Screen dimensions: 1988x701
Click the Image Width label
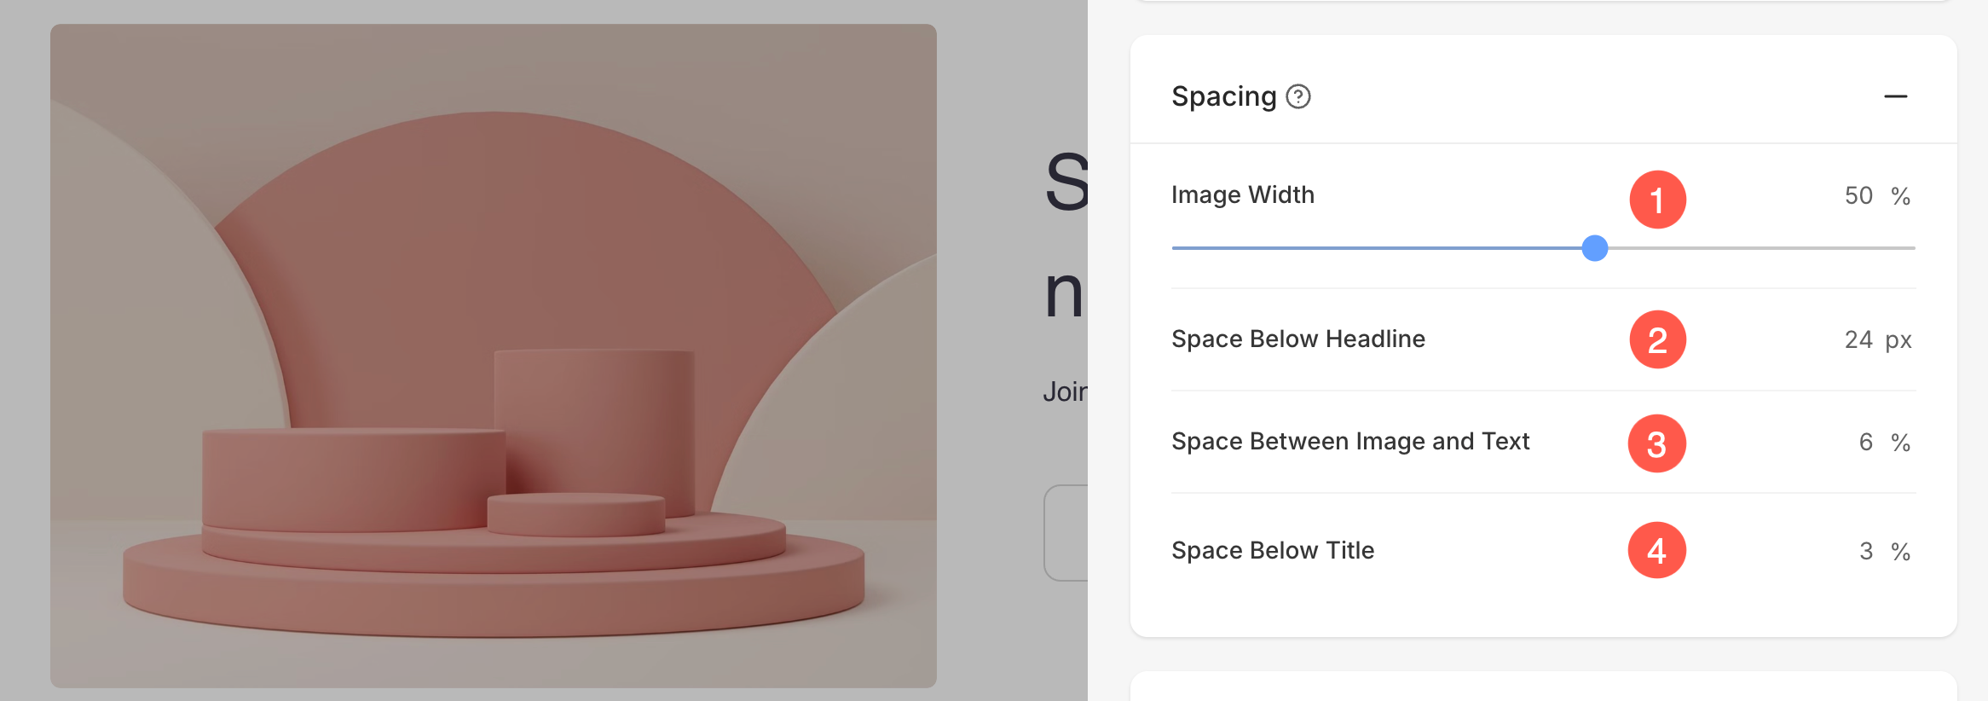point(1242,195)
